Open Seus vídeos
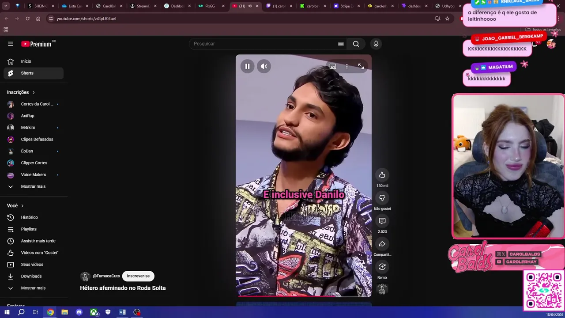 click(34, 265)
